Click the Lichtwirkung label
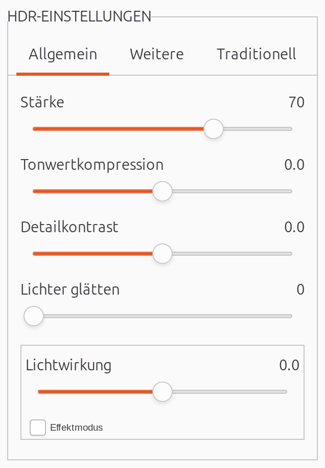This screenshot has width=325, height=468. pos(68,365)
